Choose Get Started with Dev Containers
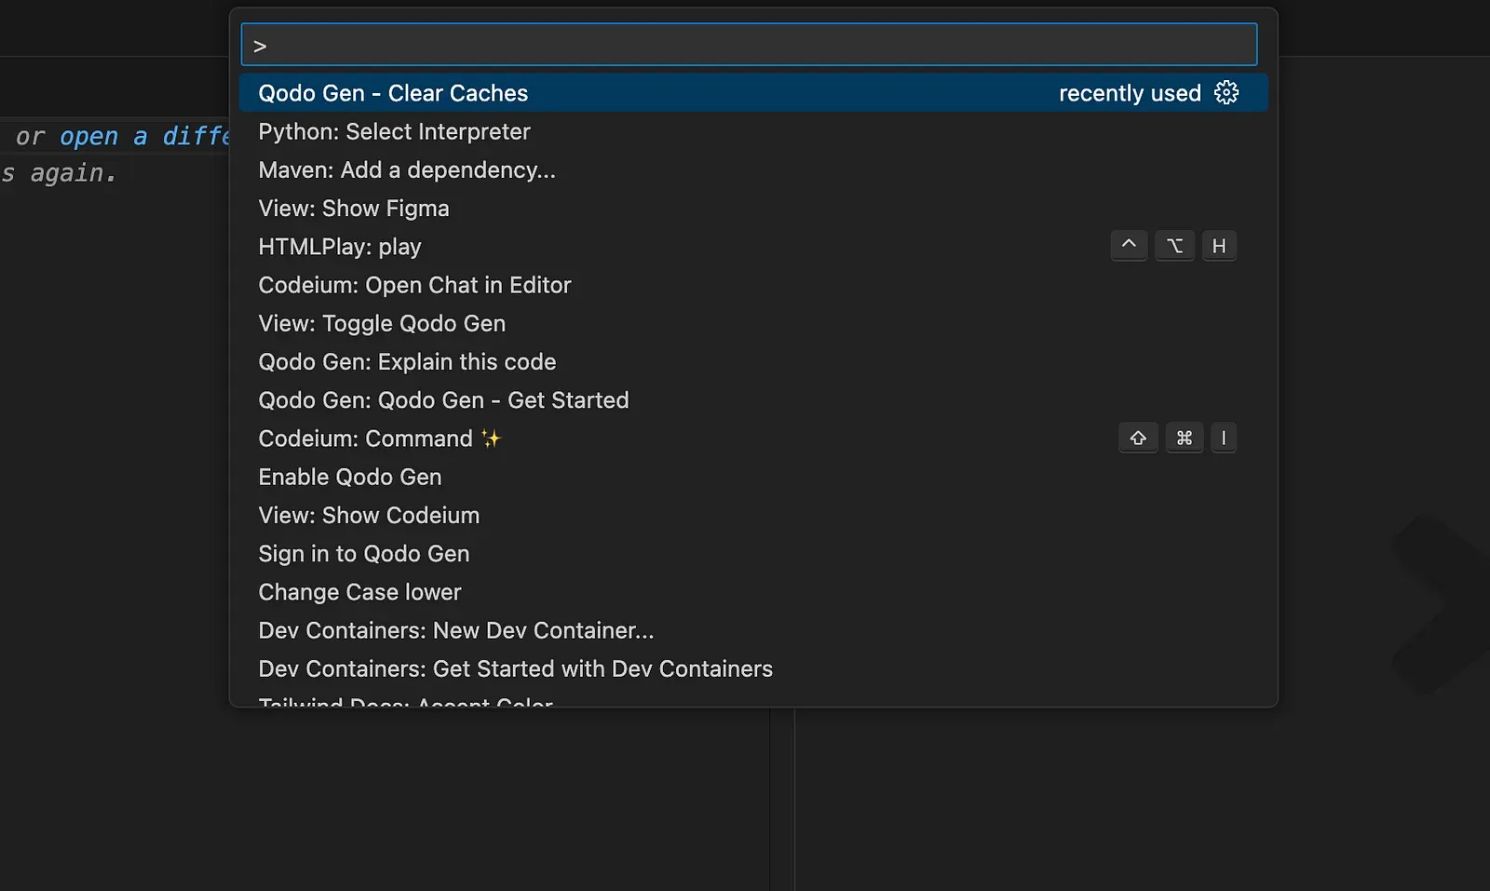Viewport: 1490px width, 891px height. (753, 668)
